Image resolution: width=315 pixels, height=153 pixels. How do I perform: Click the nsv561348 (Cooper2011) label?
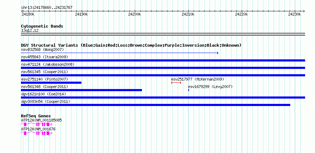[x=45, y=87]
